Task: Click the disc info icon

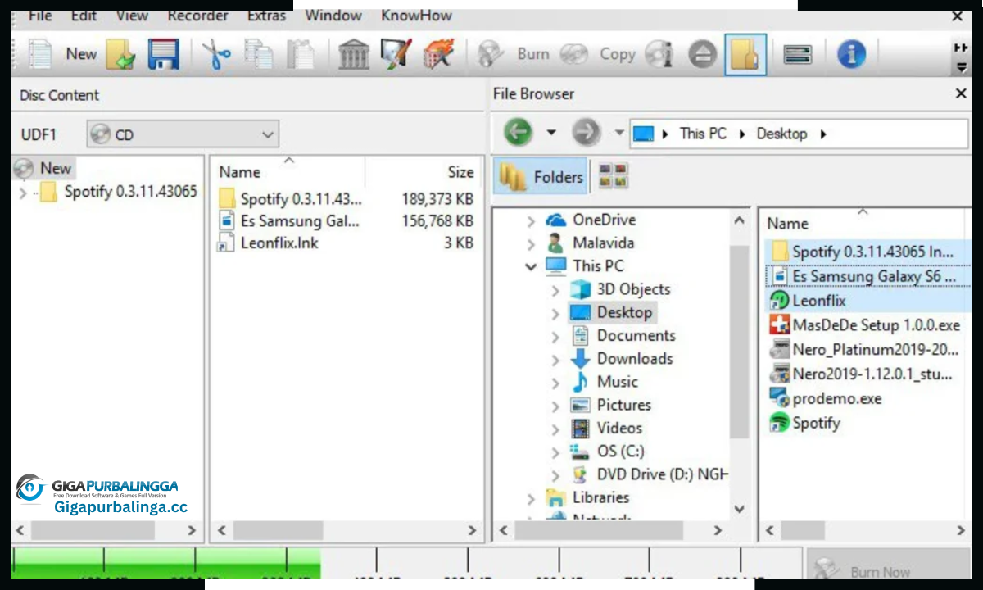Action: pos(659,54)
